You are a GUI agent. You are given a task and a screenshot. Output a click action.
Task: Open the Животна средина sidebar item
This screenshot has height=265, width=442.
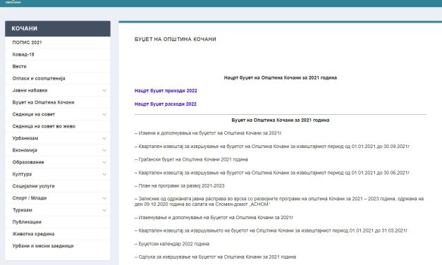click(58, 234)
